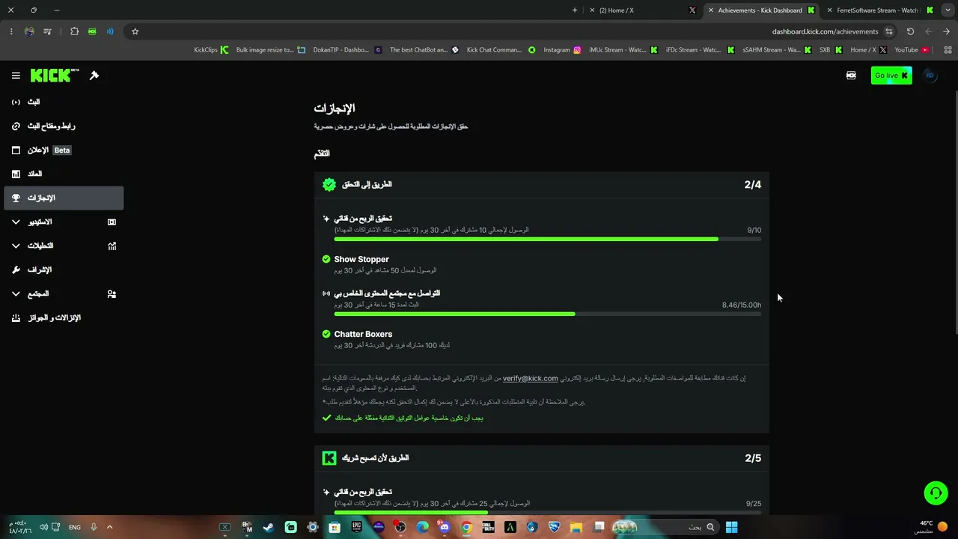Click the Kick partner badge icon
Viewport: 958px width, 539px height.
coord(329,458)
